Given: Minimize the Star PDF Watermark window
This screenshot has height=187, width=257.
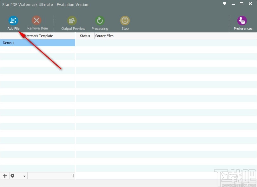Looking at the screenshot, I should click(234, 4).
